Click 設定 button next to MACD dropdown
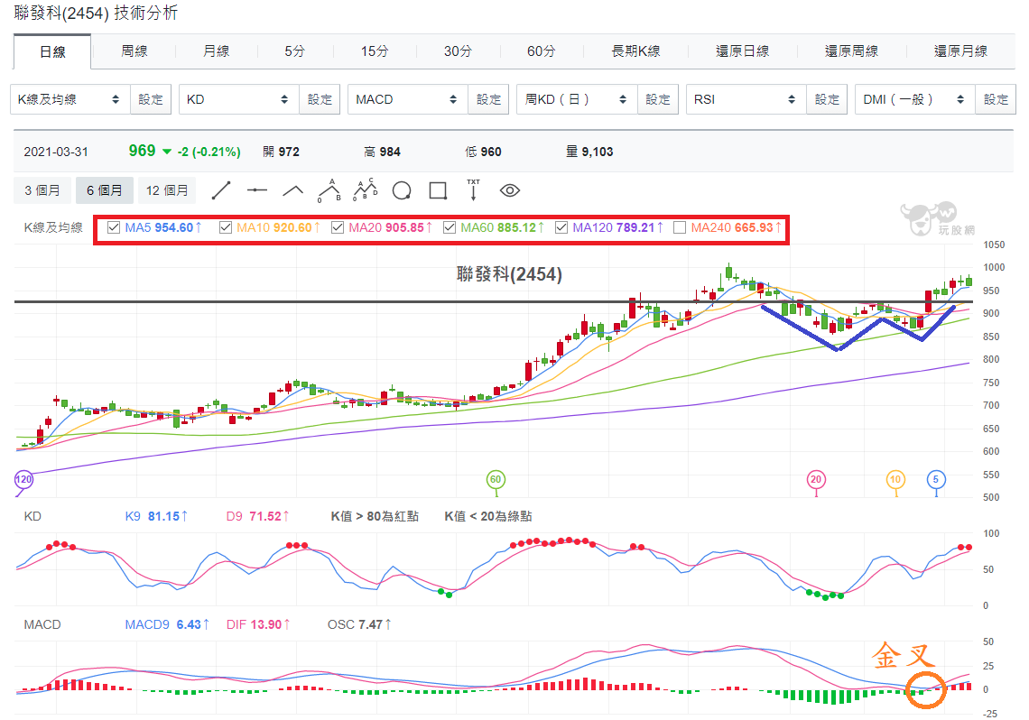The width and height of the screenshot is (1029, 720). point(488,99)
